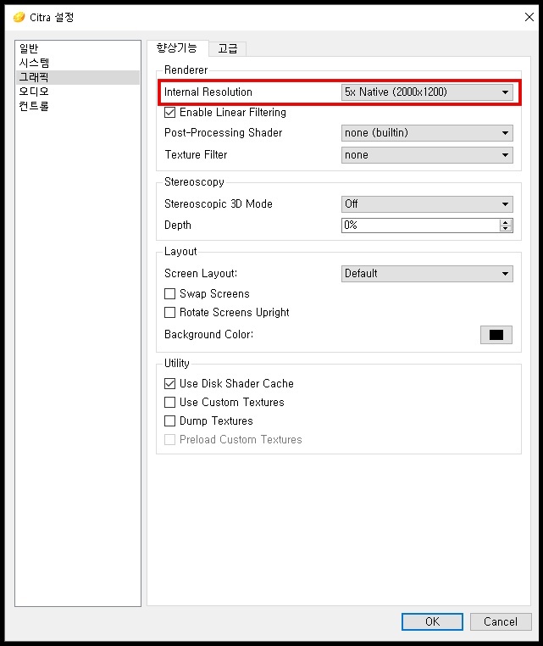Open the Screen Layout dropdown
The height and width of the screenshot is (646, 543).
point(427,274)
